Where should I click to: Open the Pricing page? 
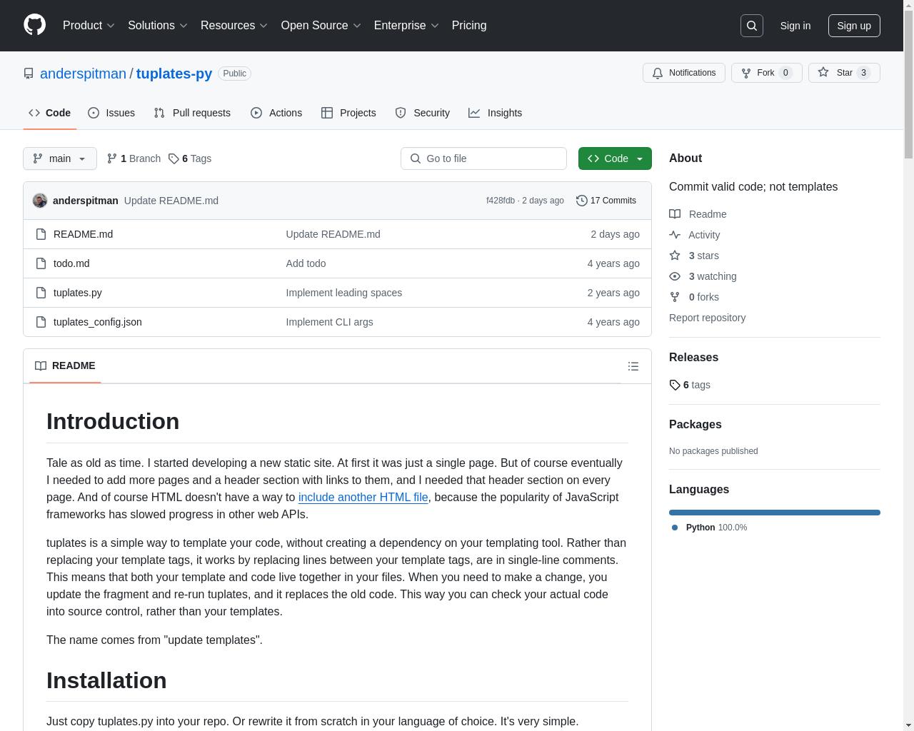(469, 26)
